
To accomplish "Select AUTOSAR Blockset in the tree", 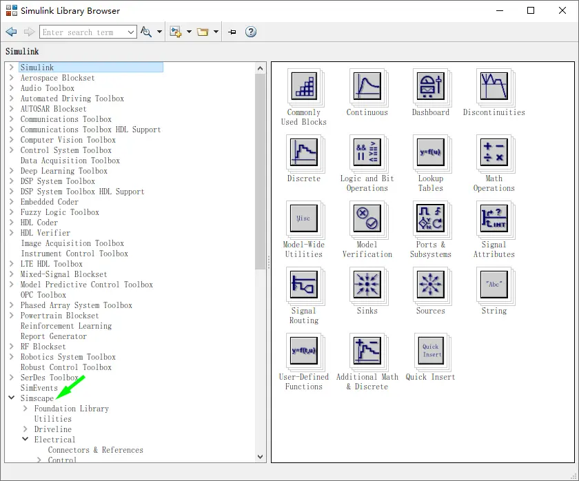I will [53, 109].
